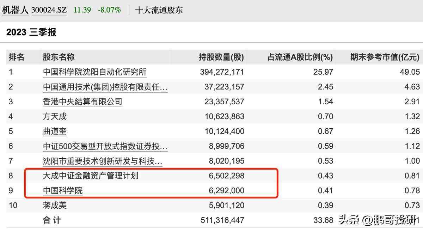Select the 300024.SZ stock code

point(49,10)
